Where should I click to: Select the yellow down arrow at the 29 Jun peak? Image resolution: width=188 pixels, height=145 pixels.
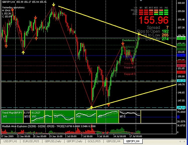tap(54, 5)
